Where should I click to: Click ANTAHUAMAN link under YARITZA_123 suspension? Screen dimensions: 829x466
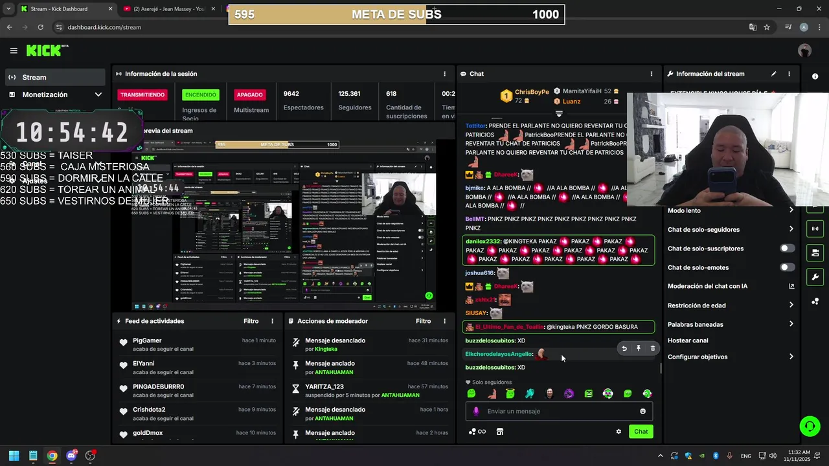[x=400, y=395]
